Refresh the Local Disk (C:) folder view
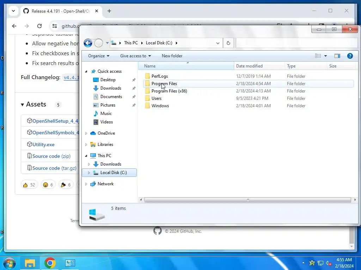The width and height of the screenshot is (361, 270). point(228,43)
